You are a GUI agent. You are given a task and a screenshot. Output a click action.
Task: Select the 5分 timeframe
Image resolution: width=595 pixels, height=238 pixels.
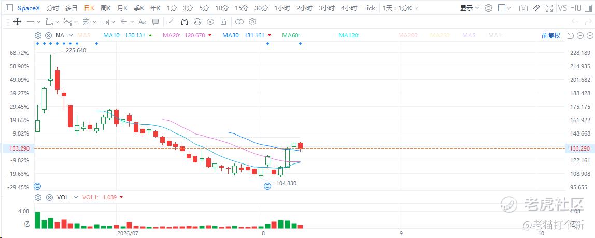(x=204, y=8)
